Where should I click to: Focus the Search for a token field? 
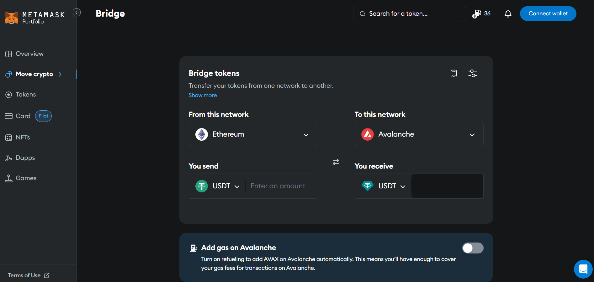coord(409,14)
